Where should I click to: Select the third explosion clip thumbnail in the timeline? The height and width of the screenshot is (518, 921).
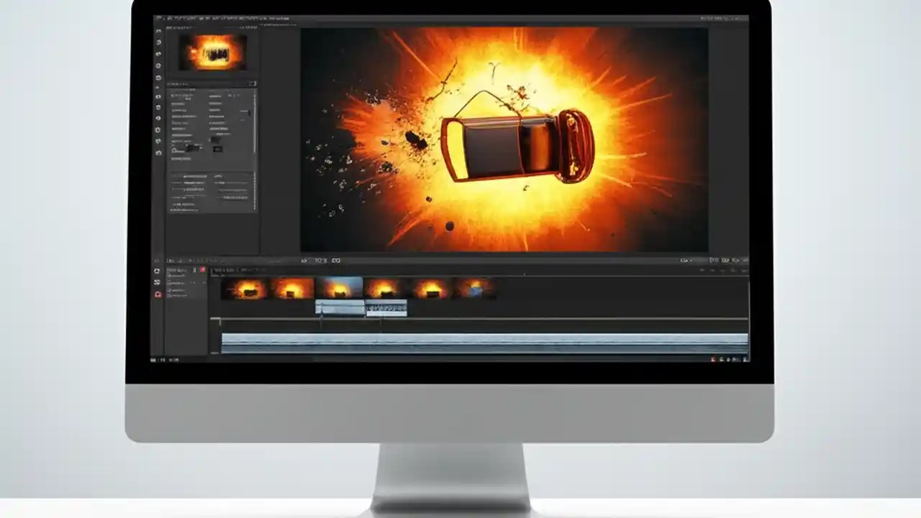click(x=335, y=288)
